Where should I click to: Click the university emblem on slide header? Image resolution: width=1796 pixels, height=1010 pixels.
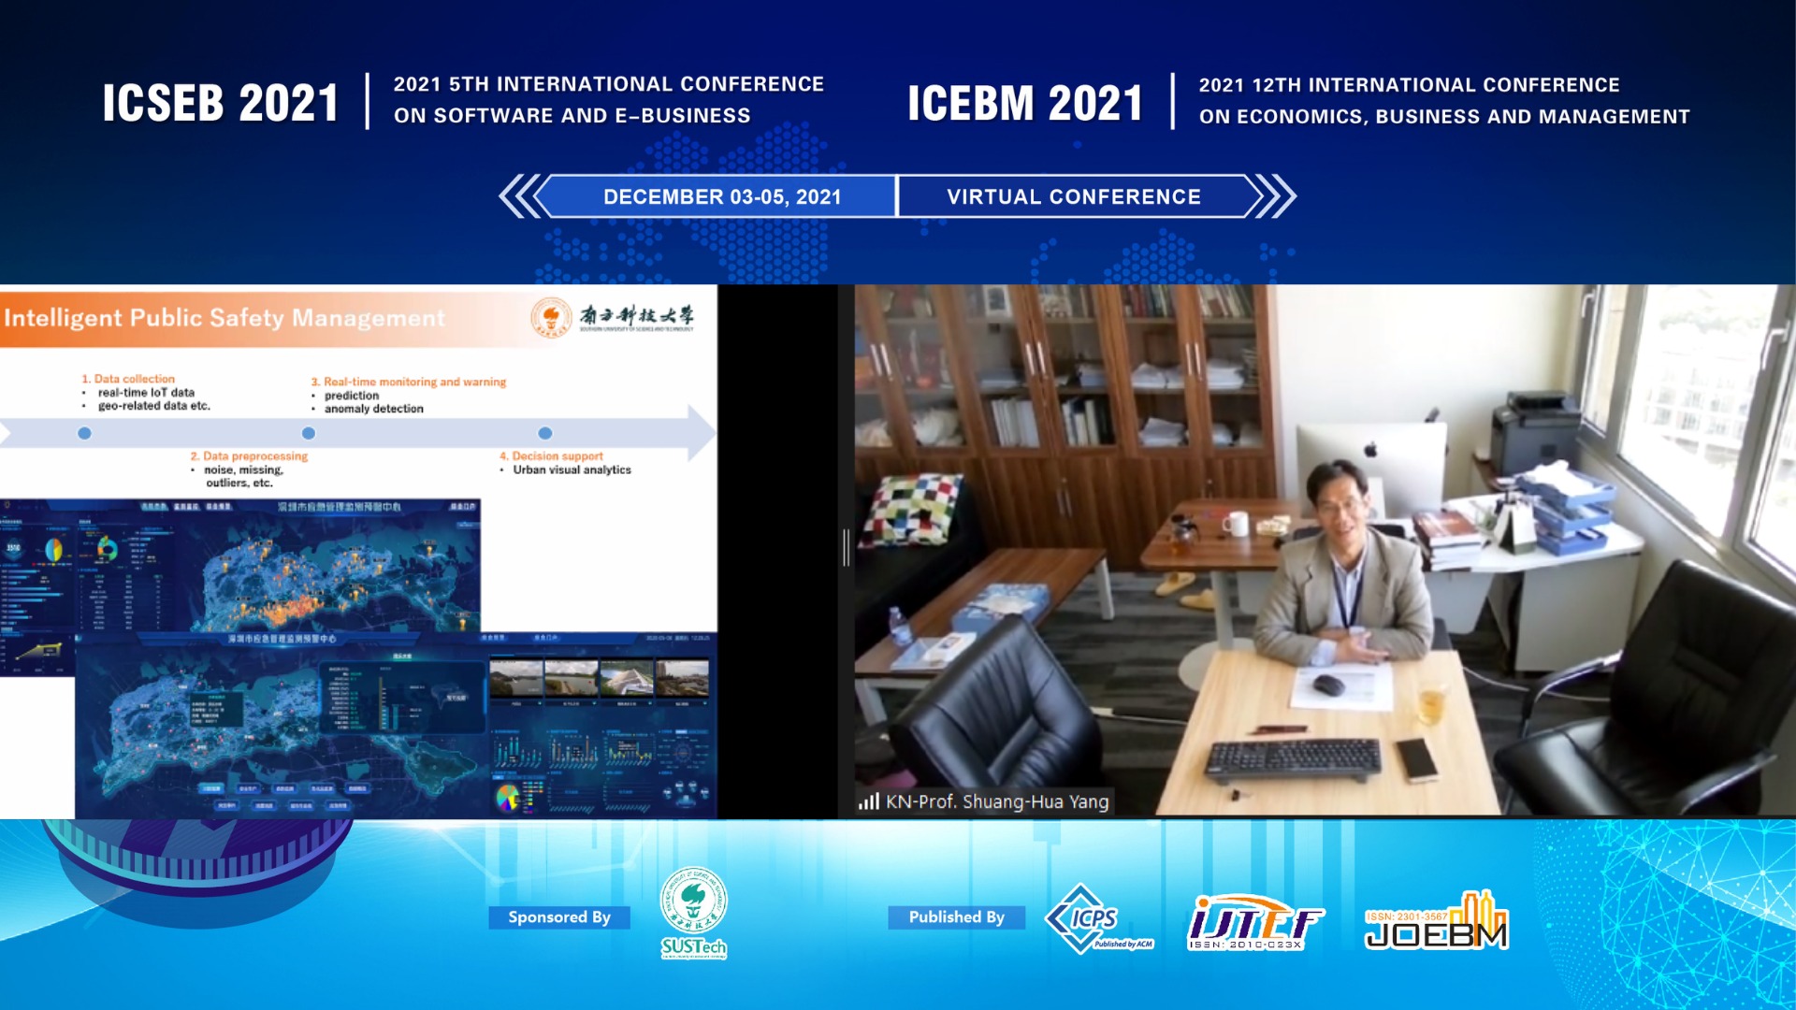[x=551, y=318]
